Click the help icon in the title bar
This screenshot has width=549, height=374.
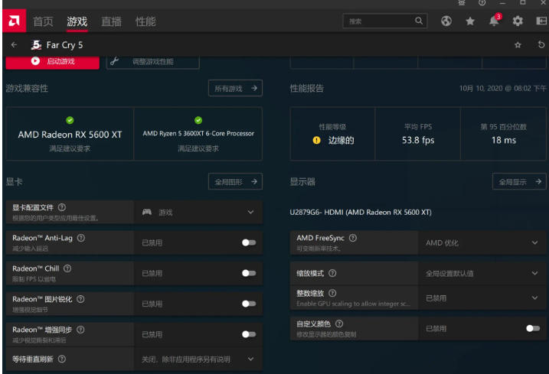(482, 3)
